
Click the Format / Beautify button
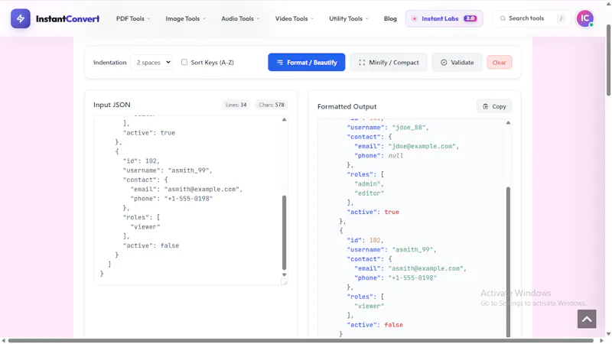pyautogui.click(x=307, y=63)
